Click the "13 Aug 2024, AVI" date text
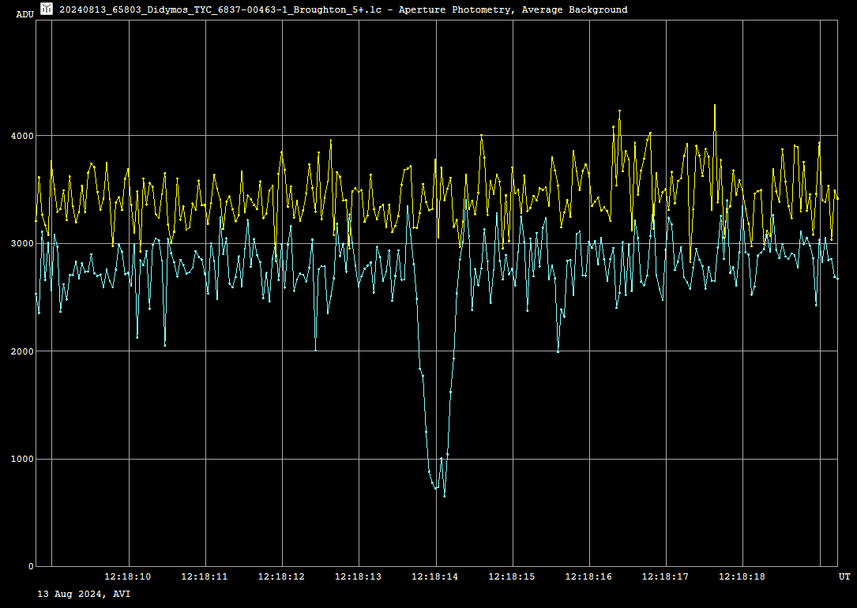This screenshot has width=857, height=608. click(x=84, y=594)
